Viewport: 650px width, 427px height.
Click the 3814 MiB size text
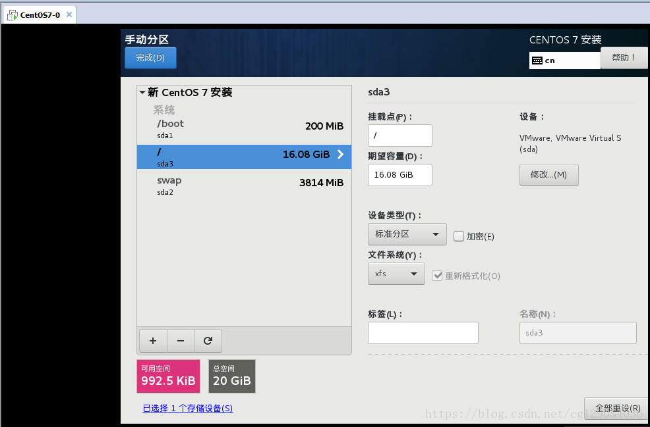(321, 182)
